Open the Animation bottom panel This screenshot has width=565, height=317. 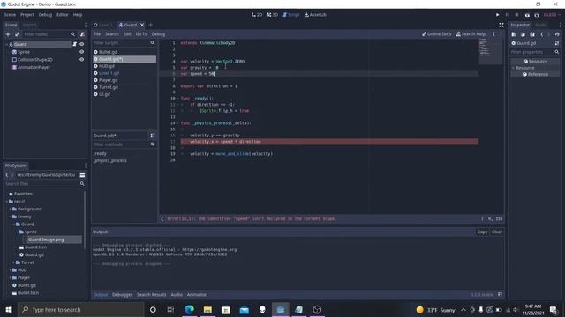(x=197, y=295)
